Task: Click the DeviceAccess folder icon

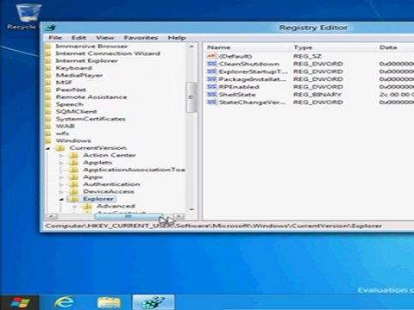Action: tap(74, 191)
